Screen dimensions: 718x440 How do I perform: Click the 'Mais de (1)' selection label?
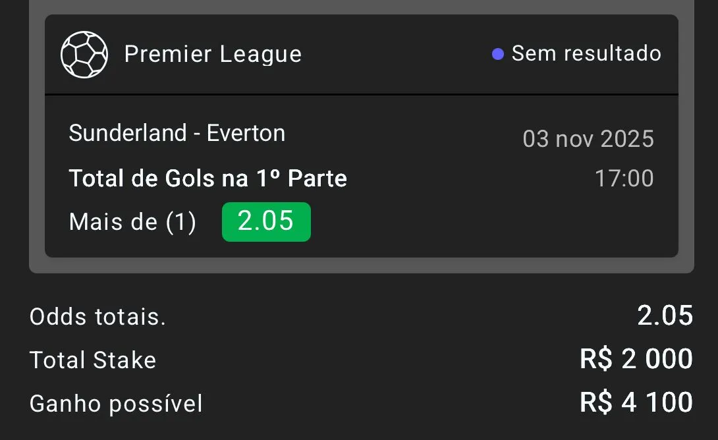click(132, 223)
